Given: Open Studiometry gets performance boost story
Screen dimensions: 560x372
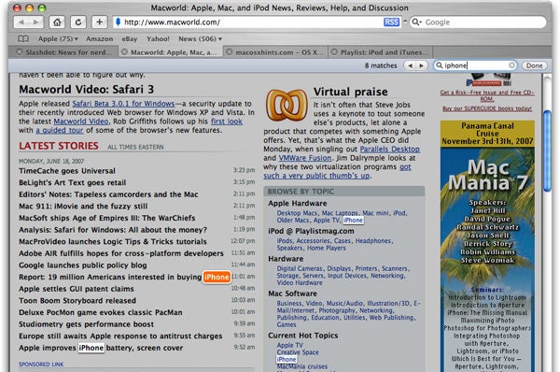Looking at the screenshot, I should (x=87, y=324).
